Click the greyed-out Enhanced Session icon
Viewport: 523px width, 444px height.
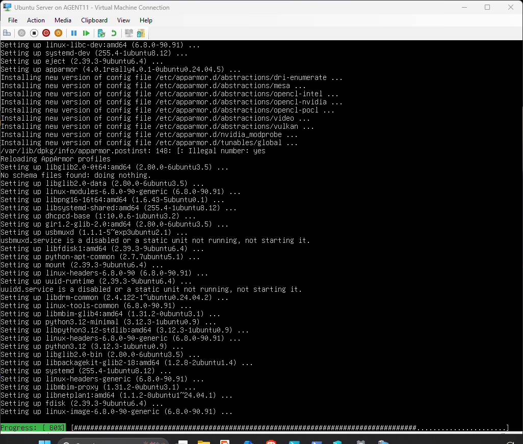(x=129, y=33)
